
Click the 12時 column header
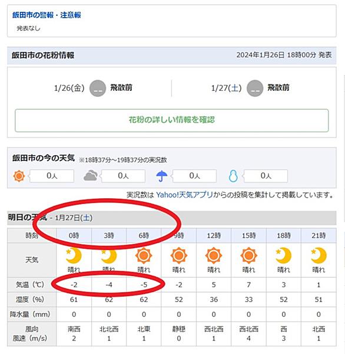coord(214,235)
